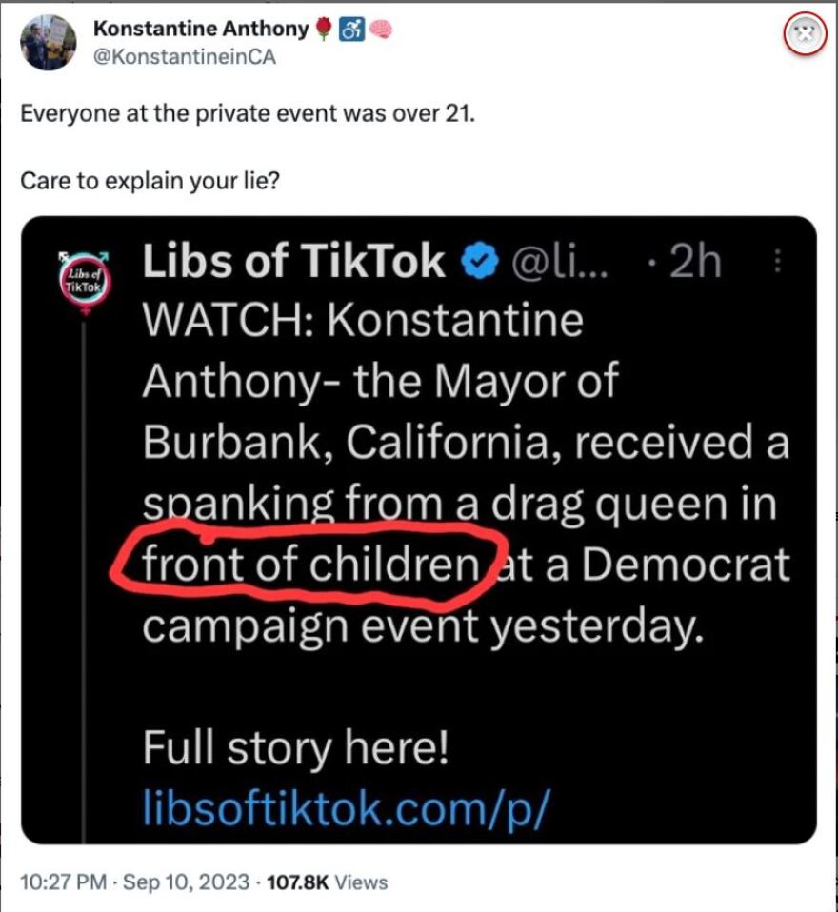This screenshot has width=838, height=912.
Task: Click the wheelchair symbol emoji
Action: pos(351,30)
